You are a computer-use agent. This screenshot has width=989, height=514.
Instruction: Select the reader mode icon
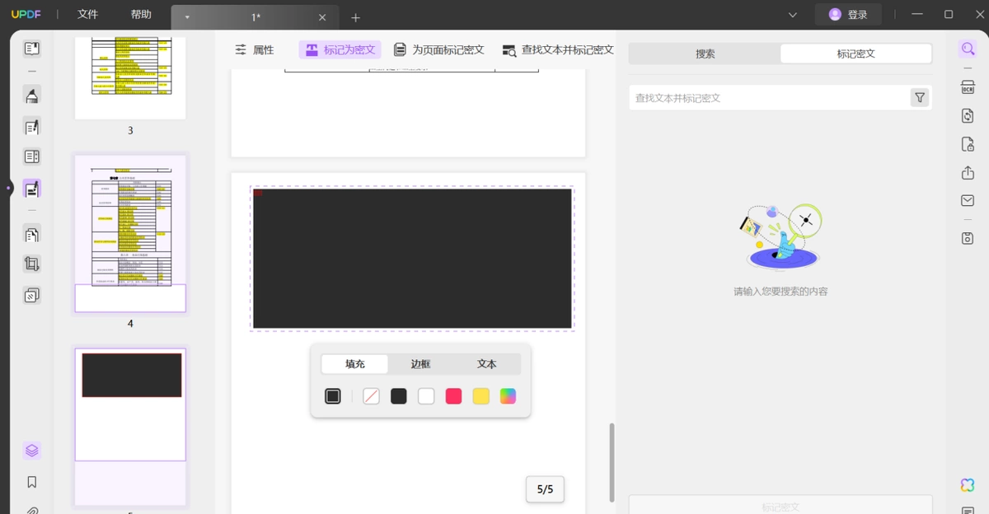coord(32,49)
